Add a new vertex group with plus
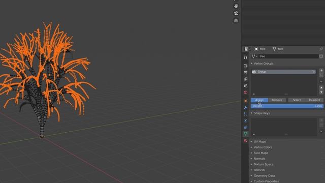The image size is (325, 183). point(321,71)
